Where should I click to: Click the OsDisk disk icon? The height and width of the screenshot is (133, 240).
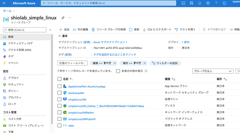[x=65, y=106]
